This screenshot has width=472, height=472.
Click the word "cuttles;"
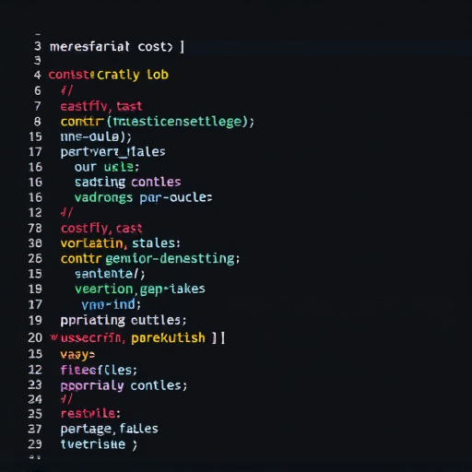pos(159,320)
